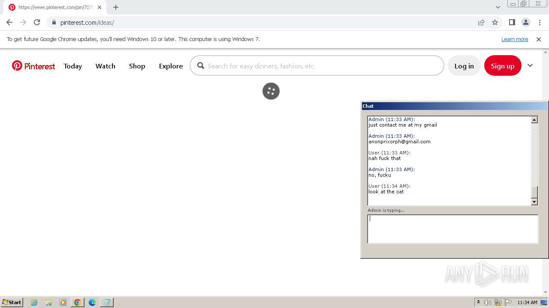Open the Chrome three-dot menu
549x308 pixels.
pyautogui.click(x=540, y=22)
